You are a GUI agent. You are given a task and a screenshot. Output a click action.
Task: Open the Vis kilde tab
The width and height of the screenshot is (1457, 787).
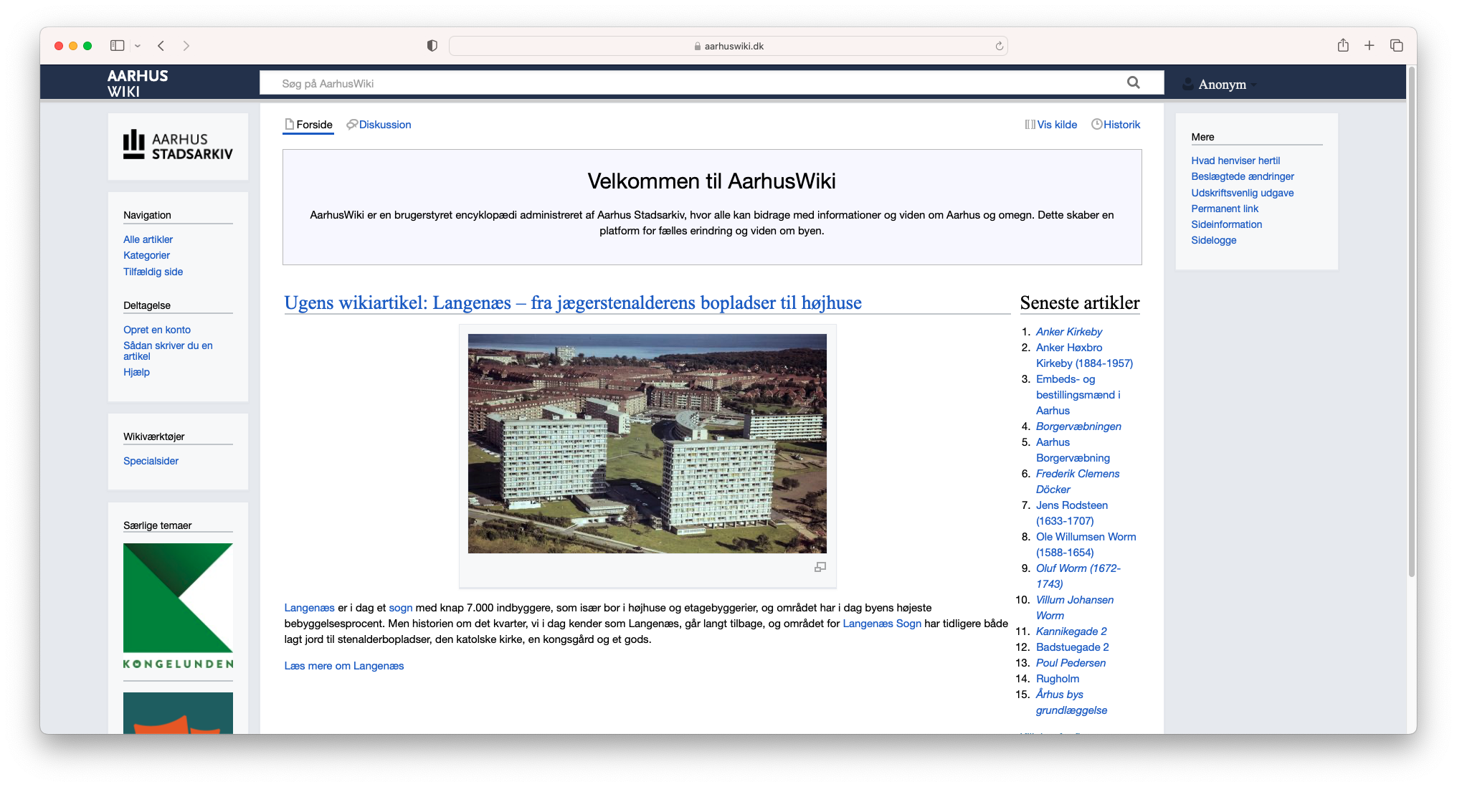tap(1051, 125)
